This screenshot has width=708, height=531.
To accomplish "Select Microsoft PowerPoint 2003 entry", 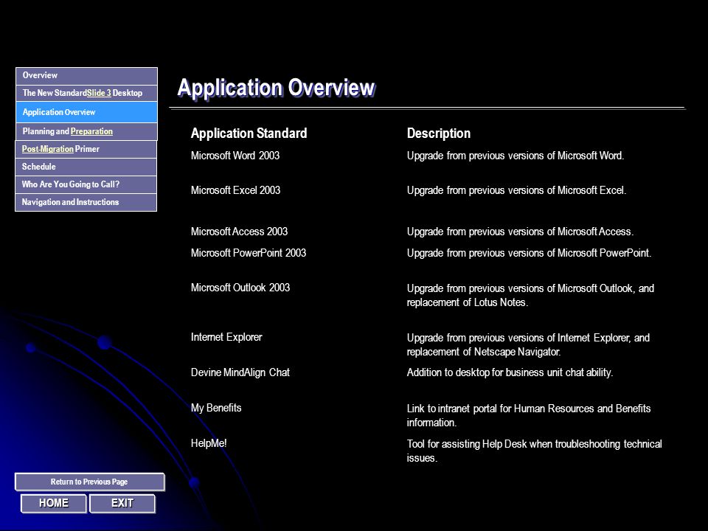I will 249,253.
